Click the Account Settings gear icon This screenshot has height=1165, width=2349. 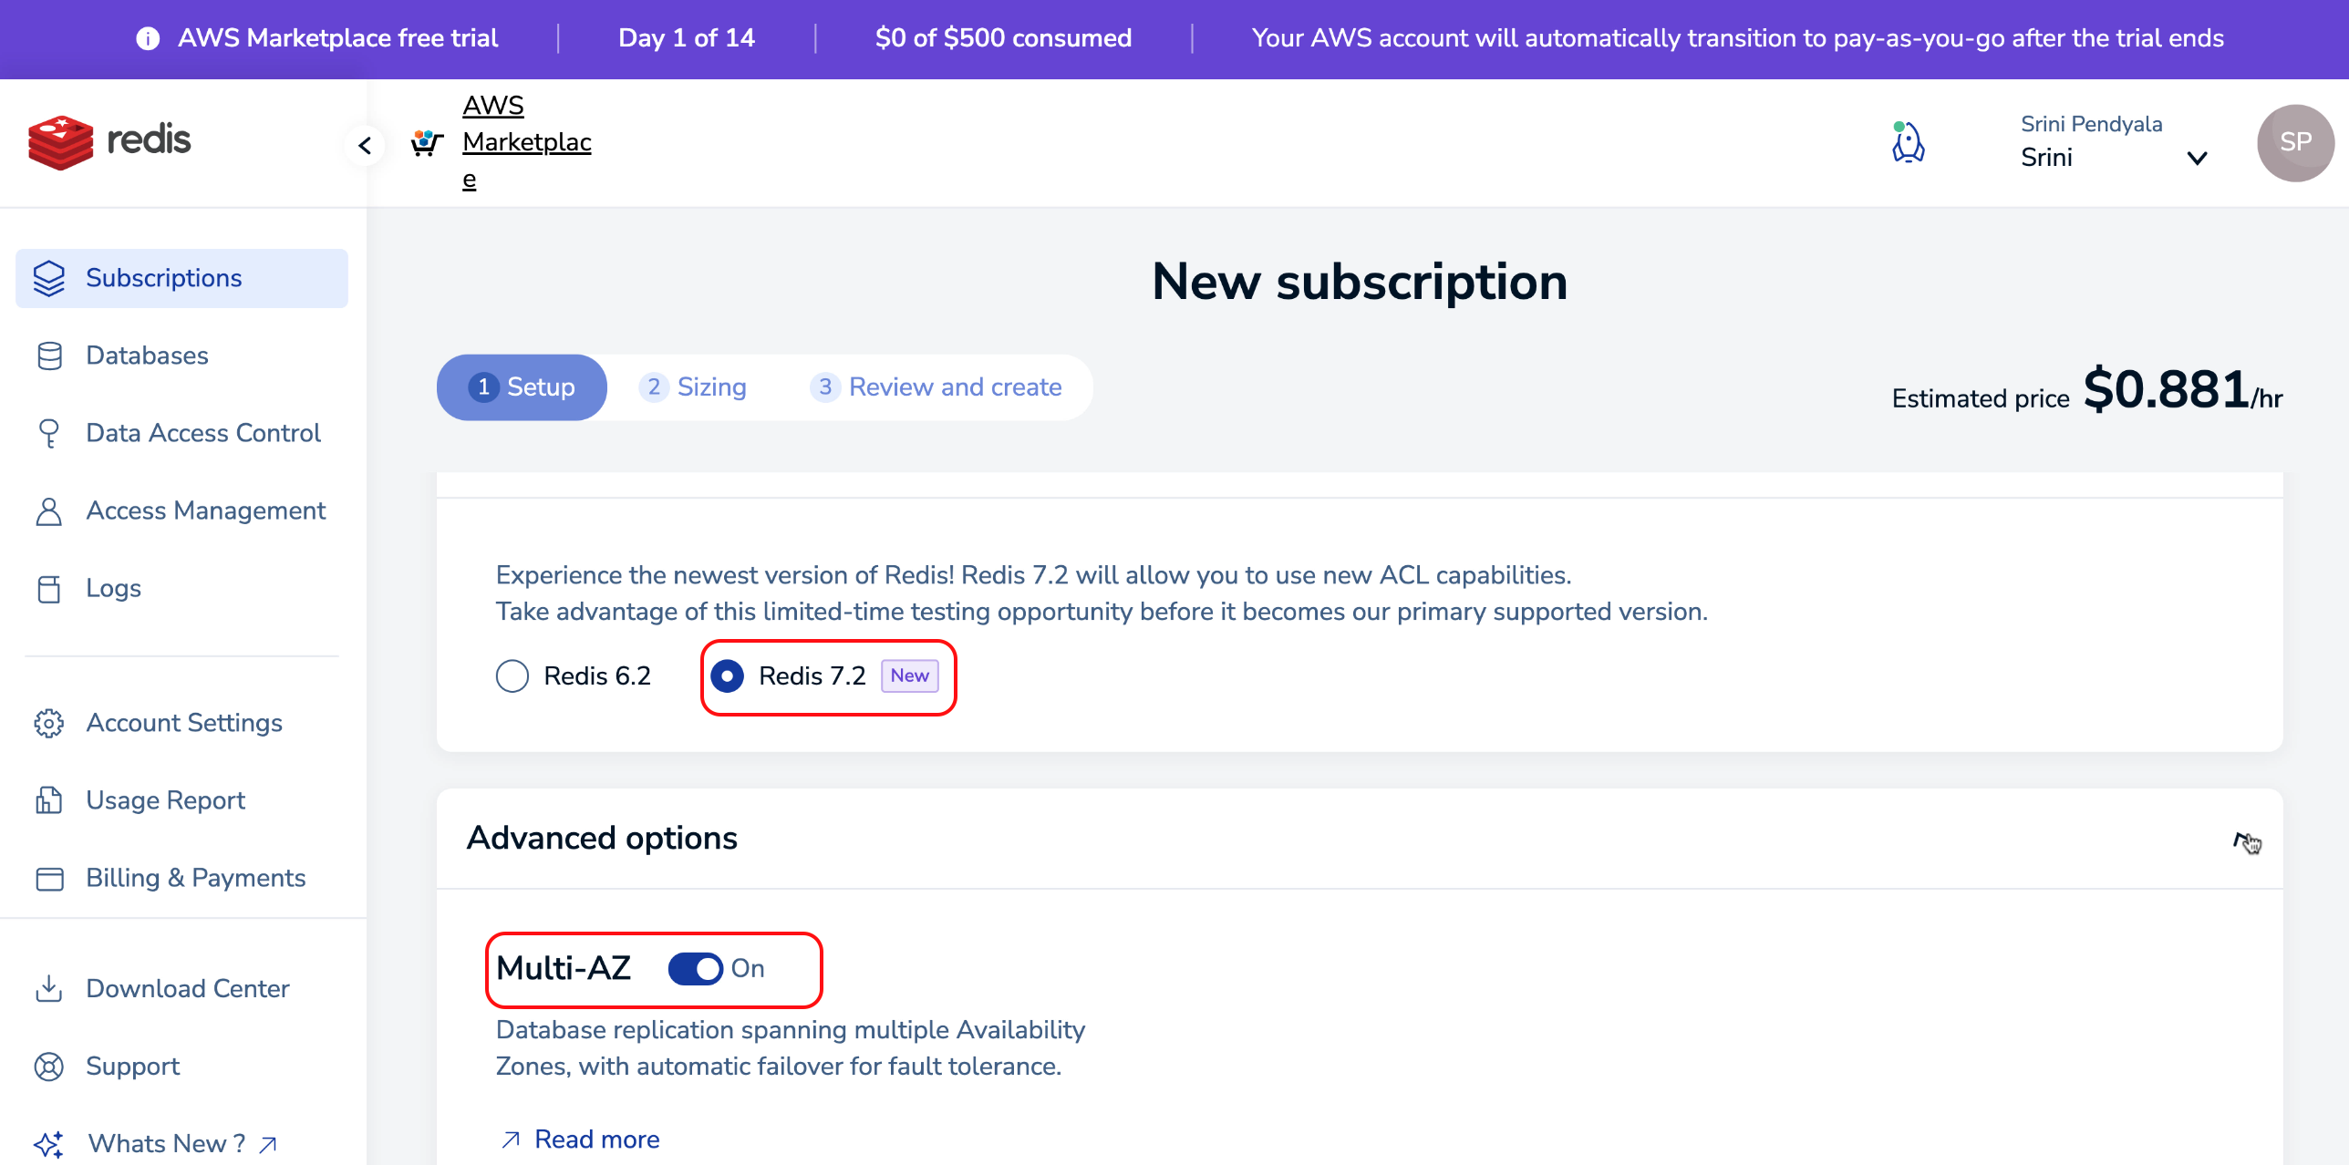click(49, 723)
